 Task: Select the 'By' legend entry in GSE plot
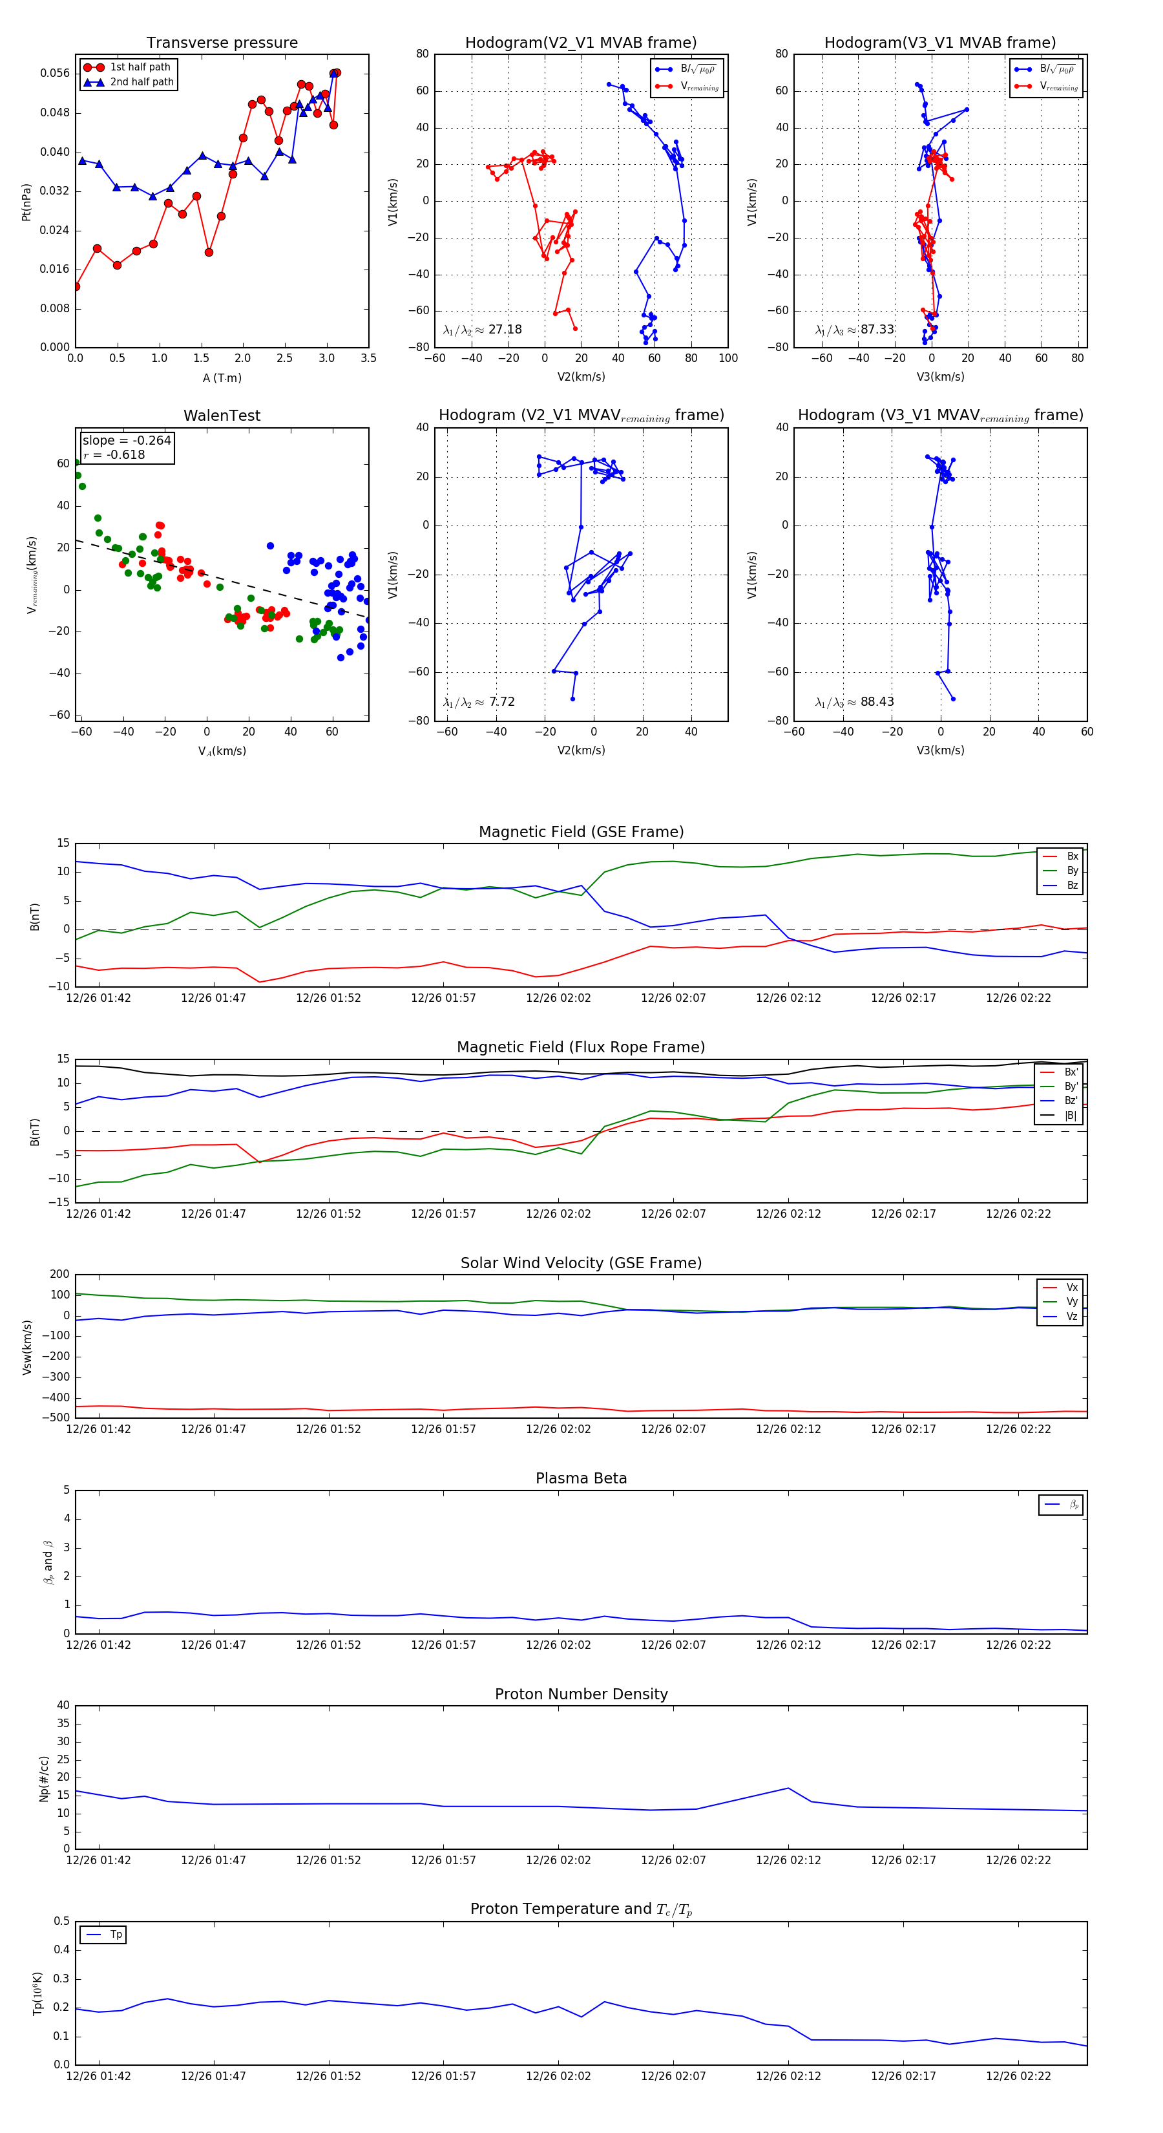[x=1060, y=870]
